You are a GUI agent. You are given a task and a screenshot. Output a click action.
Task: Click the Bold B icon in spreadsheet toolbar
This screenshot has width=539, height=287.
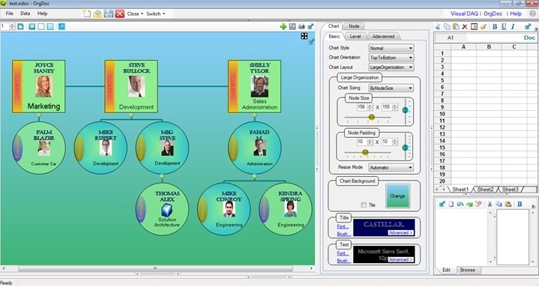click(x=495, y=26)
